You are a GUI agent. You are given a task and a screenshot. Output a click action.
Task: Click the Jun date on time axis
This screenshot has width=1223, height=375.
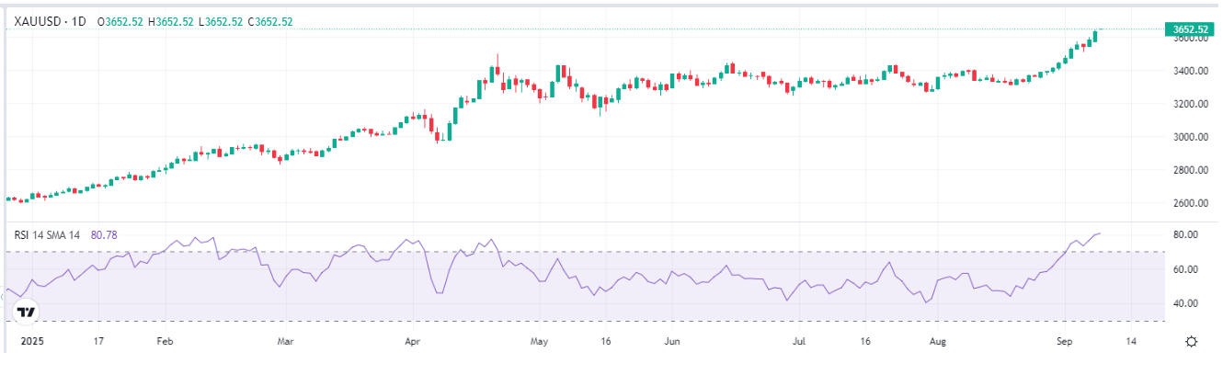tap(672, 341)
